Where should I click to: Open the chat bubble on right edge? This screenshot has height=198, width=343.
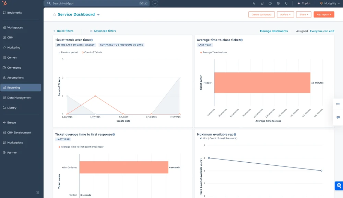(x=338, y=117)
